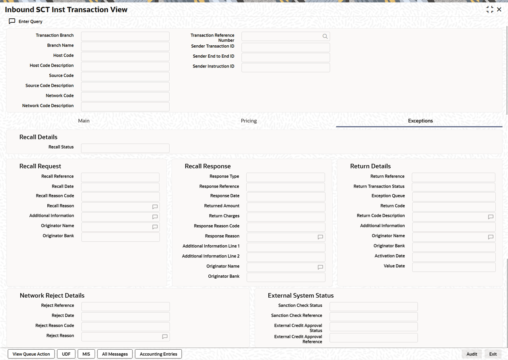This screenshot has width=508, height=360.
Task: Click the Exception Queue field
Action: [x=454, y=197]
